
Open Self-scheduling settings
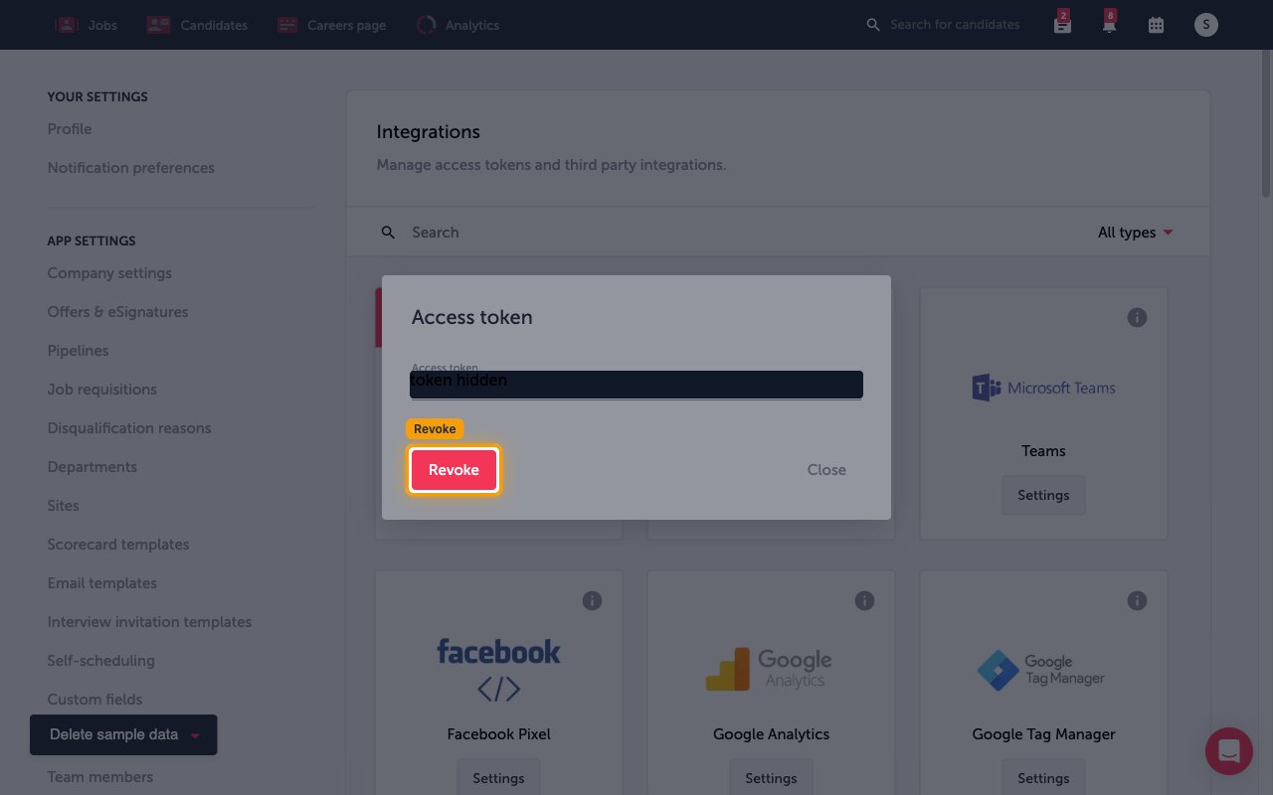pyautogui.click(x=100, y=661)
